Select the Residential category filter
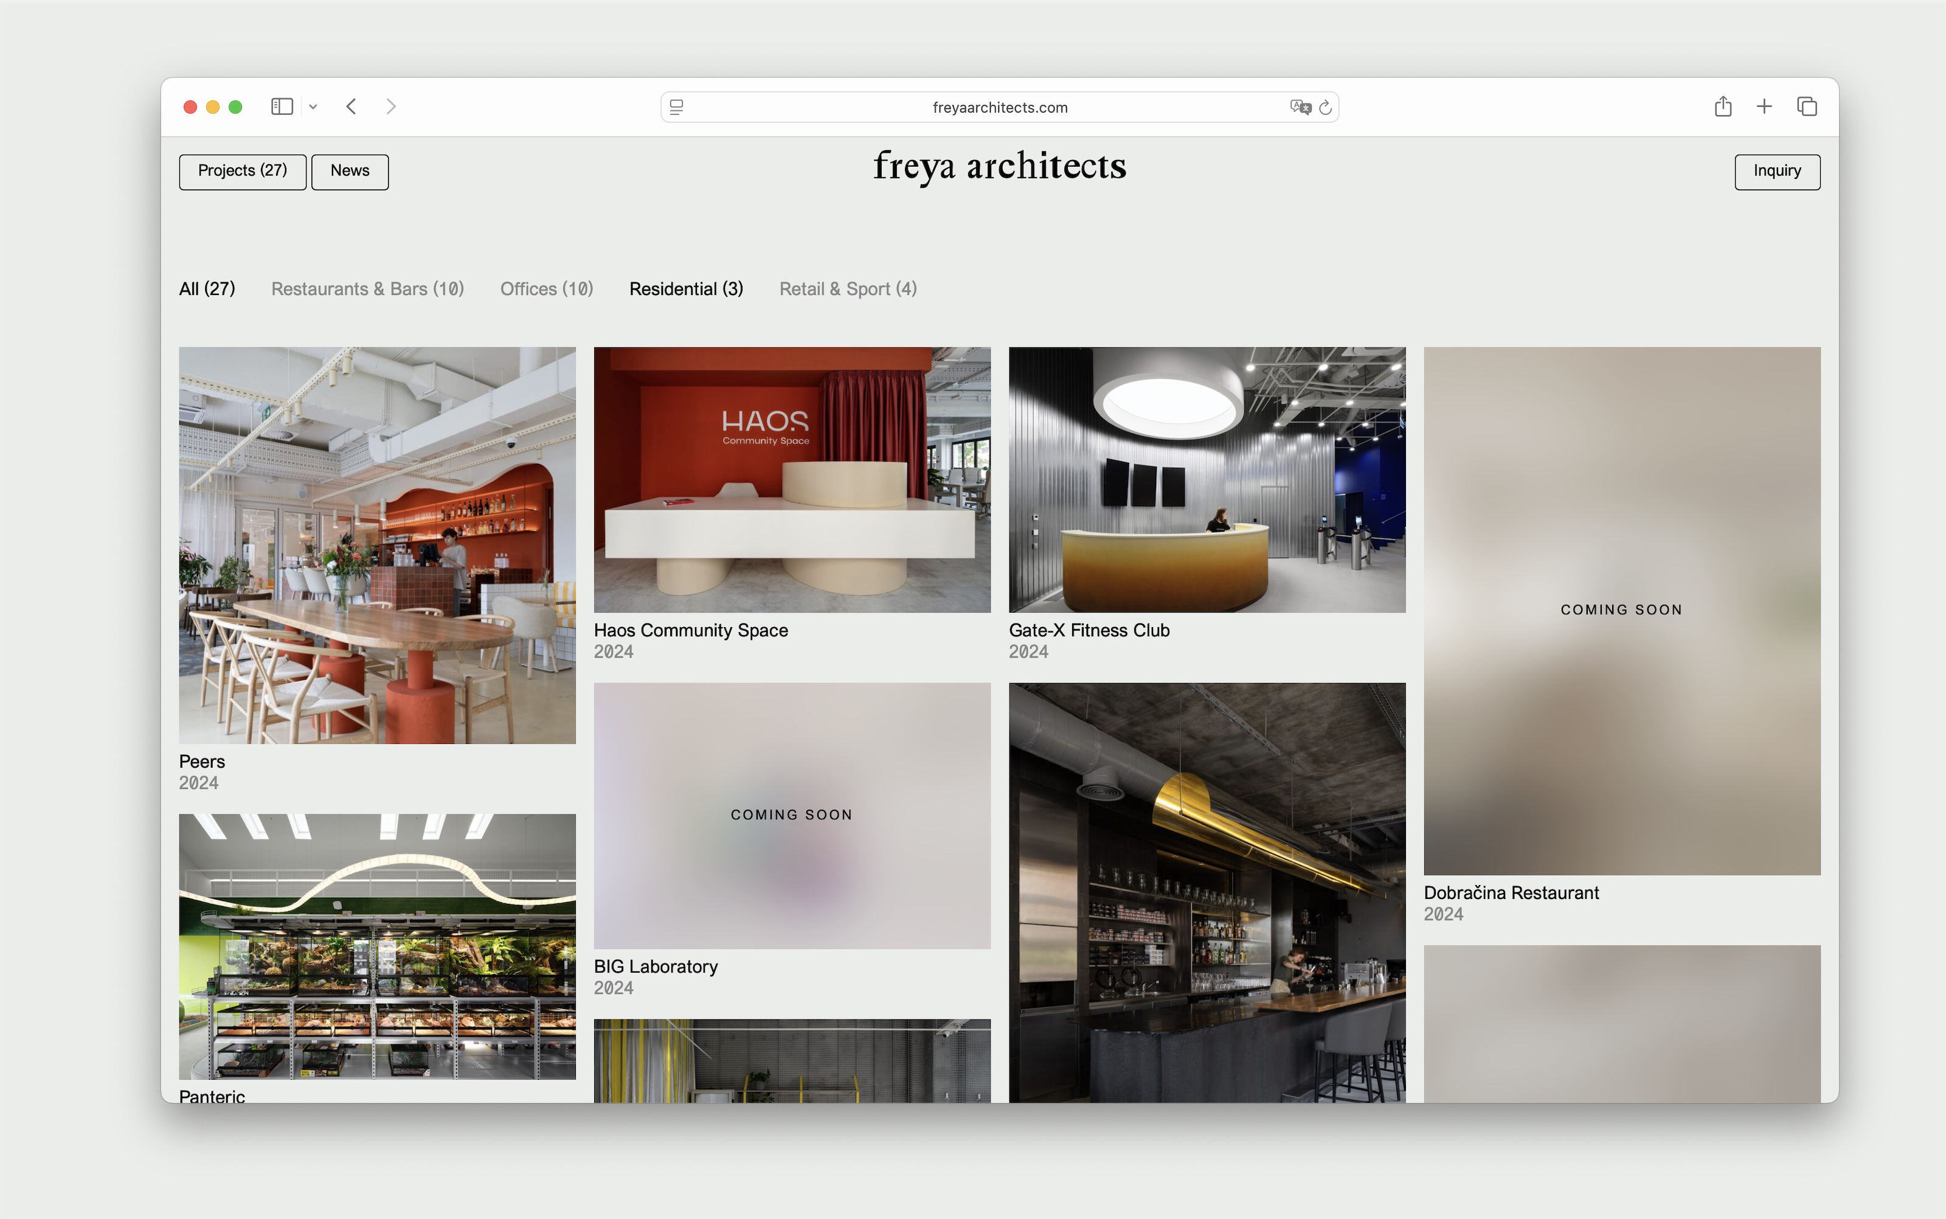 (686, 288)
